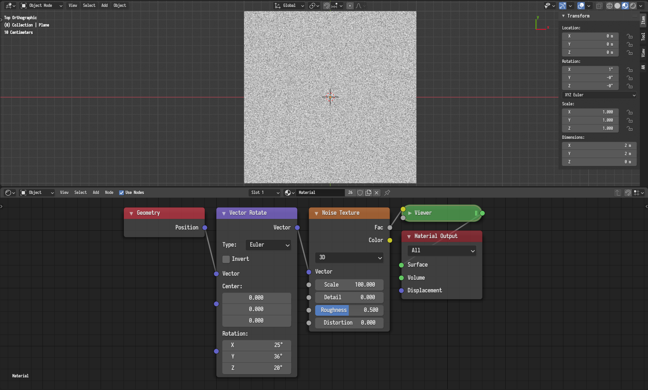648x390 pixels.
Task: Toggle viewport gizmos display
Action: pyautogui.click(x=563, y=6)
